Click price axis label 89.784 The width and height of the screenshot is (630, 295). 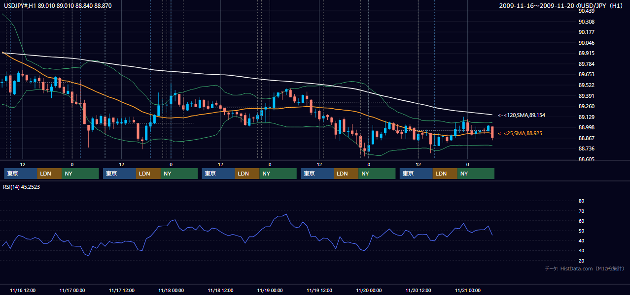[x=587, y=64]
